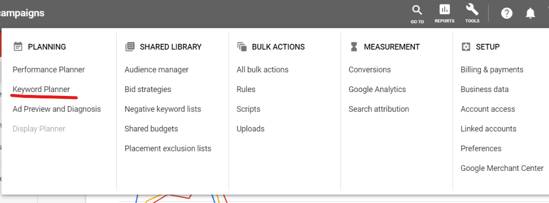Open Keyword Planner

(x=41, y=89)
